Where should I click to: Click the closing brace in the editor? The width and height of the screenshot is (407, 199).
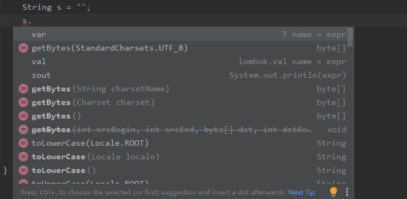5,171
